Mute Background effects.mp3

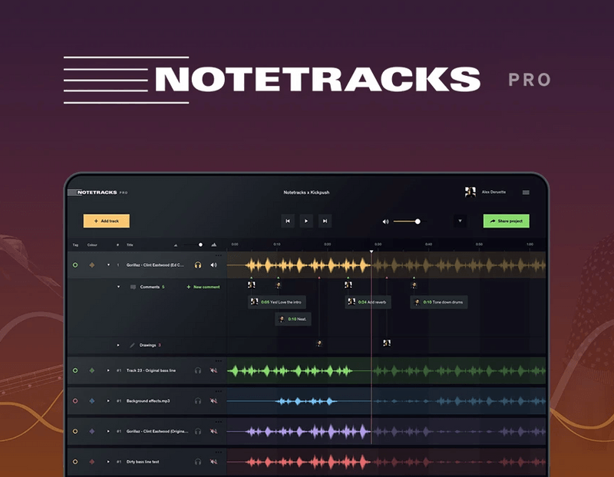point(215,400)
